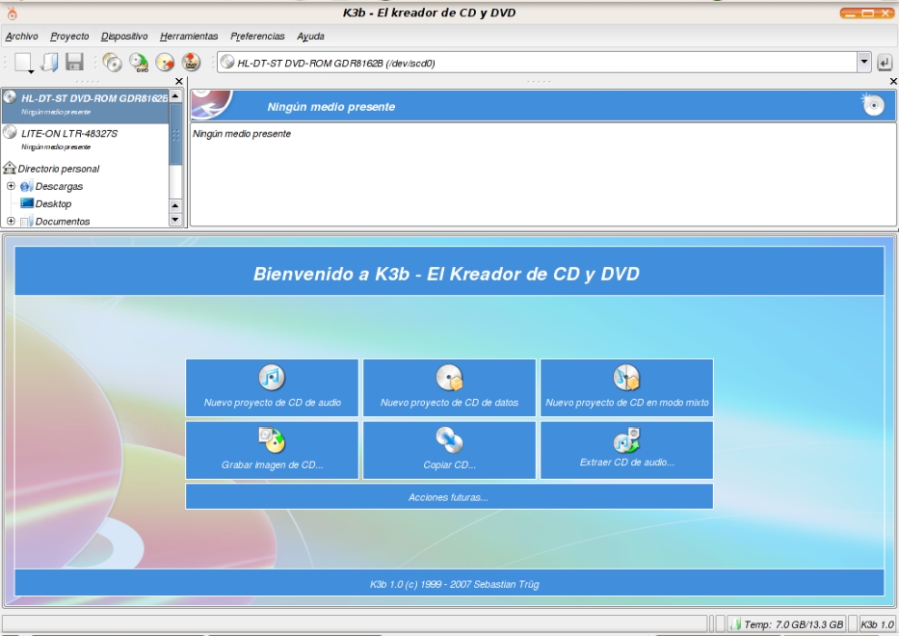The height and width of the screenshot is (636, 899).
Task: Click Nuevo proyecto de CD de audio
Action: pyautogui.click(x=272, y=387)
